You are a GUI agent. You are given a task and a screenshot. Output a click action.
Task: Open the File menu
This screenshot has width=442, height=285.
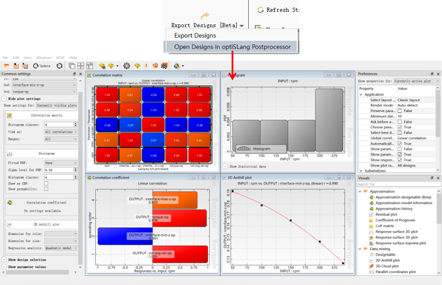5,58
